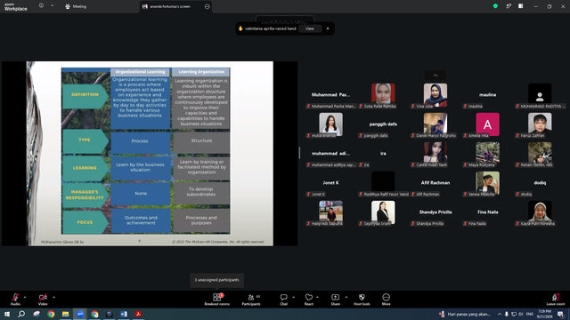
Task: Select Maya Rizkyana's participant tile
Action: (487, 153)
